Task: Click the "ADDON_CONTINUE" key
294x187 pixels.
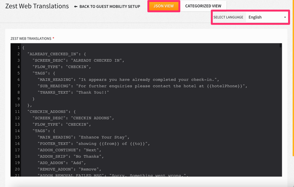Action: click(x=58, y=150)
